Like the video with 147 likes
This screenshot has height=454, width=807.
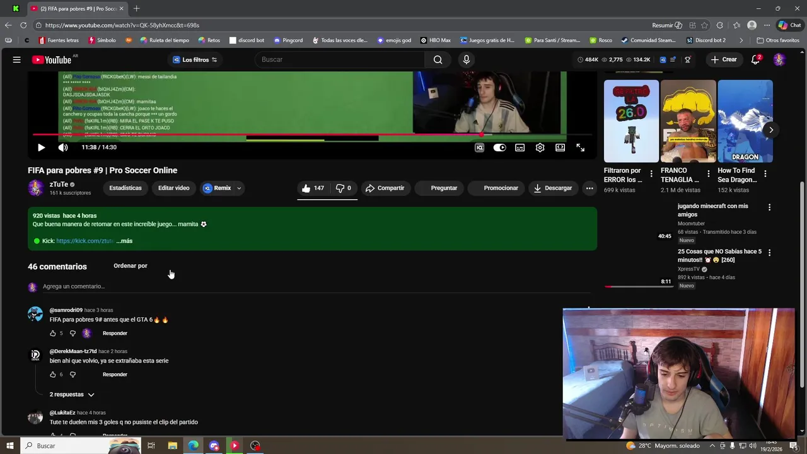coord(313,188)
